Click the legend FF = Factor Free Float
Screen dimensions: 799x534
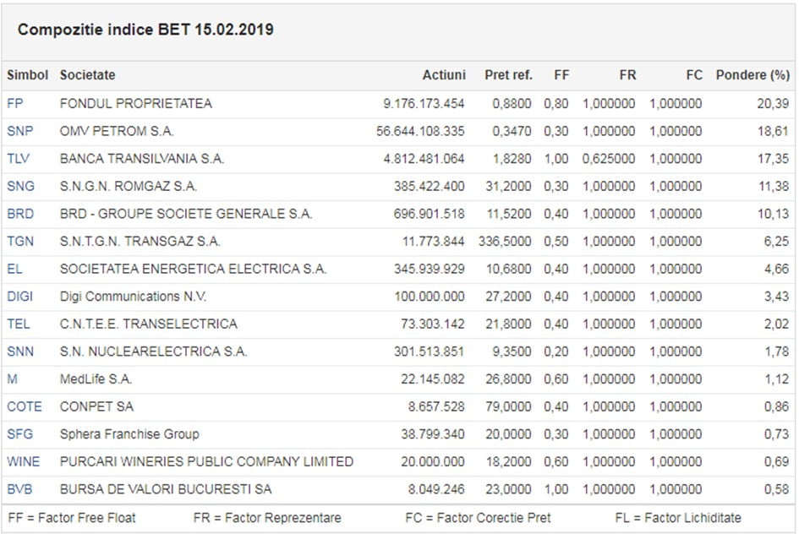coord(72,518)
